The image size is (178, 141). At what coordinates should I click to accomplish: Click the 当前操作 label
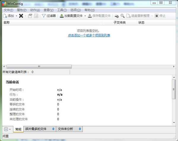(x=17, y=100)
